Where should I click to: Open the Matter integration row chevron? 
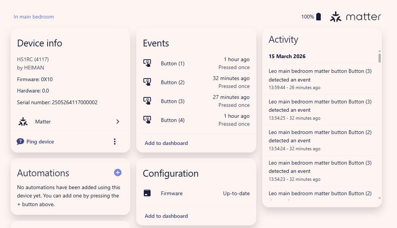tap(117, 122)
